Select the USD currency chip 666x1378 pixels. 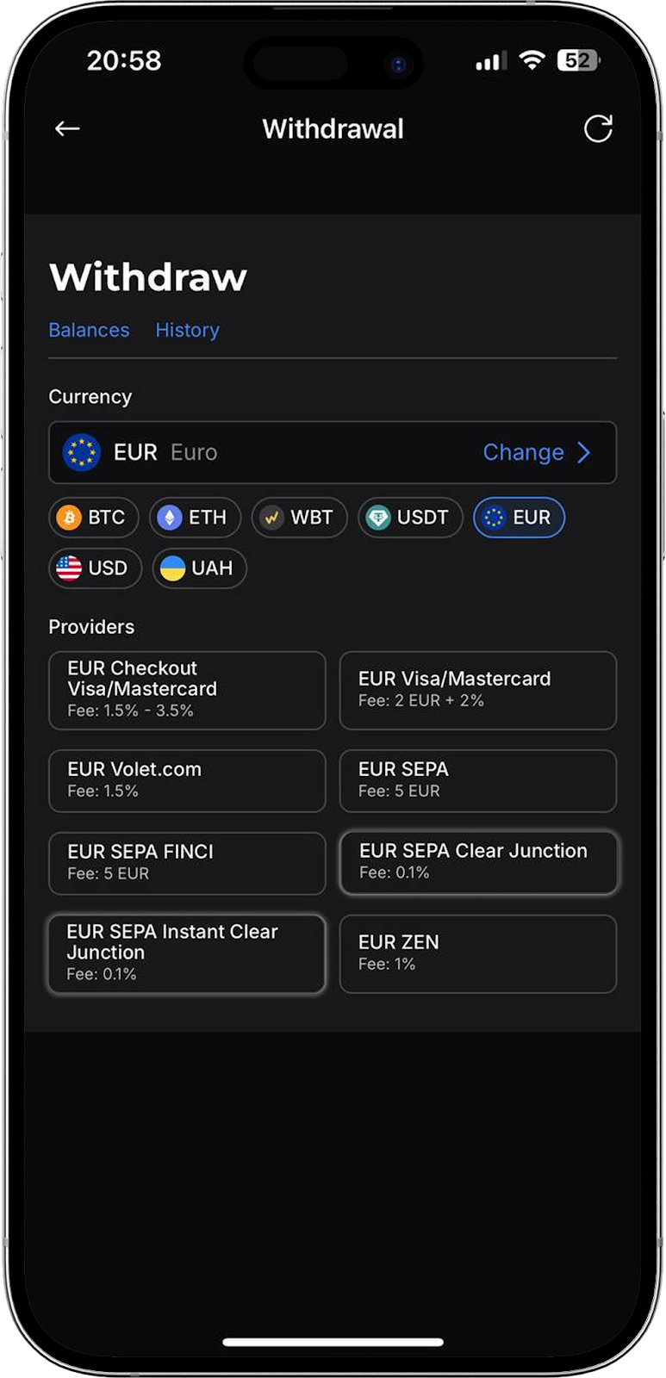point(96,568)
